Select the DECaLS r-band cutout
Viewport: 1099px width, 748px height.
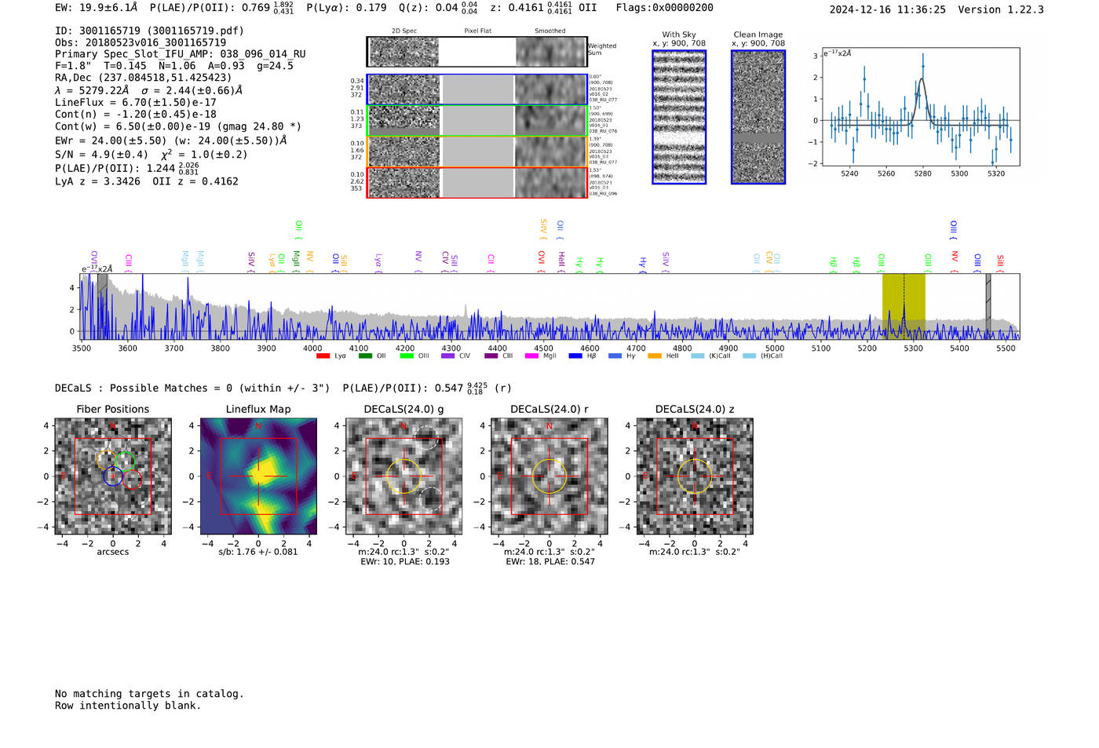click(x=549, y=476)
